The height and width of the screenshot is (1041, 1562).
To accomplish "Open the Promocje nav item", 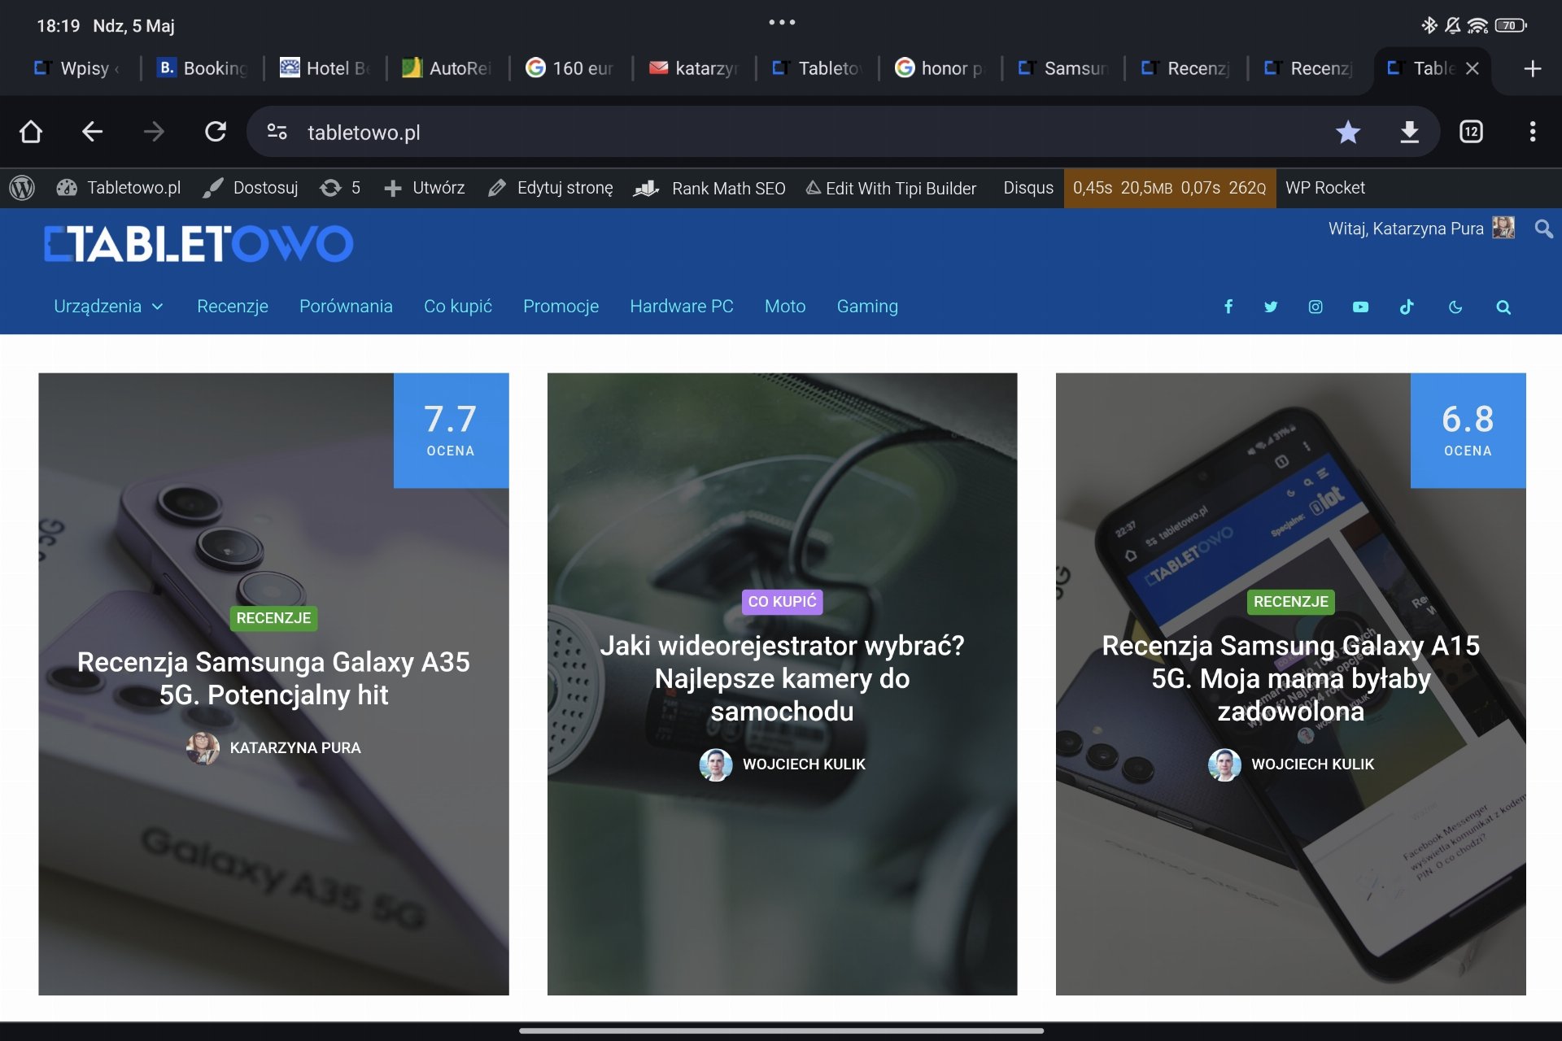I will point(561,307).
